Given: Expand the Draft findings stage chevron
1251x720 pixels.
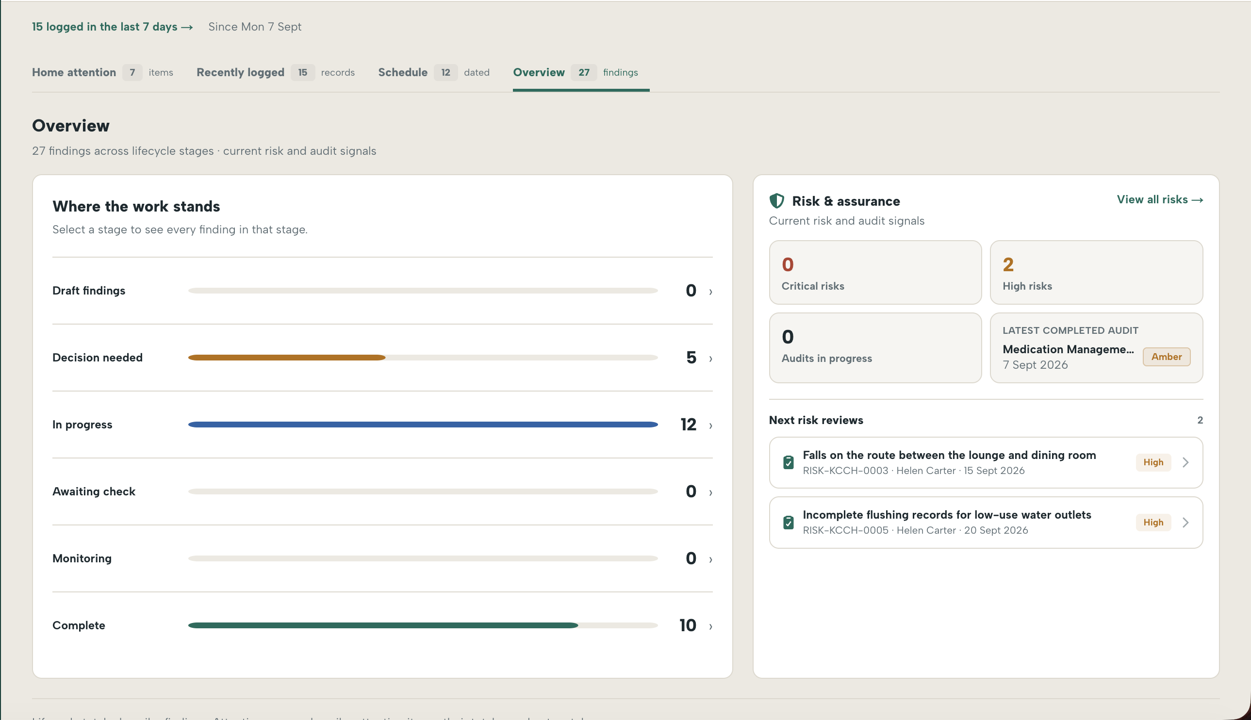Looking at the screenshot, I should (x=710, y=292).
